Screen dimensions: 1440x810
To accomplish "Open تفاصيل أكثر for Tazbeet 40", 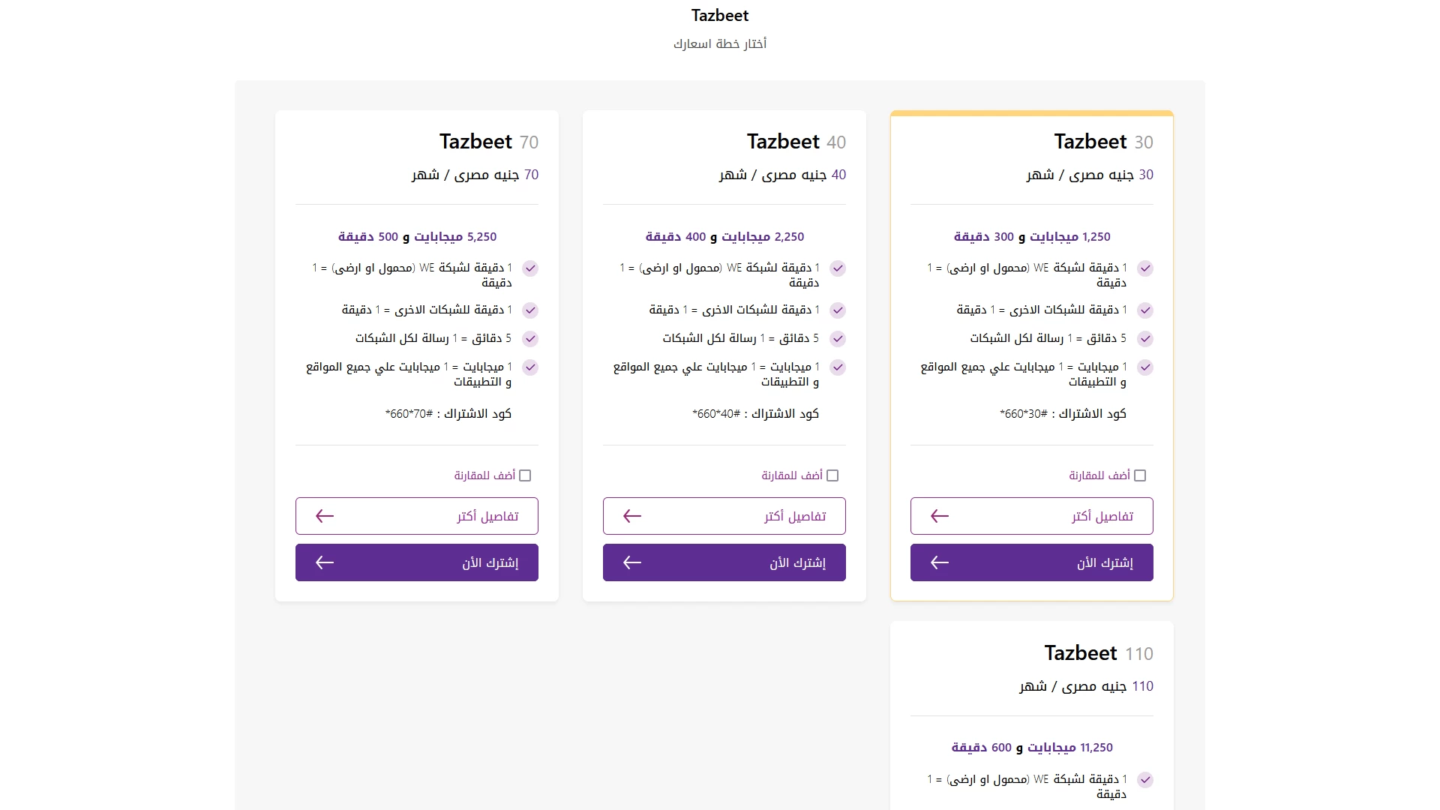I will point(724,516).
